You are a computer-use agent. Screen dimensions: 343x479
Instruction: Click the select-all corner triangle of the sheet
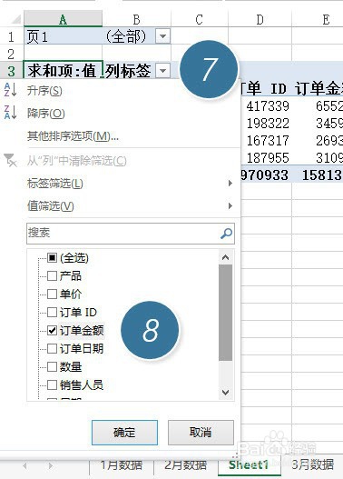15,20
